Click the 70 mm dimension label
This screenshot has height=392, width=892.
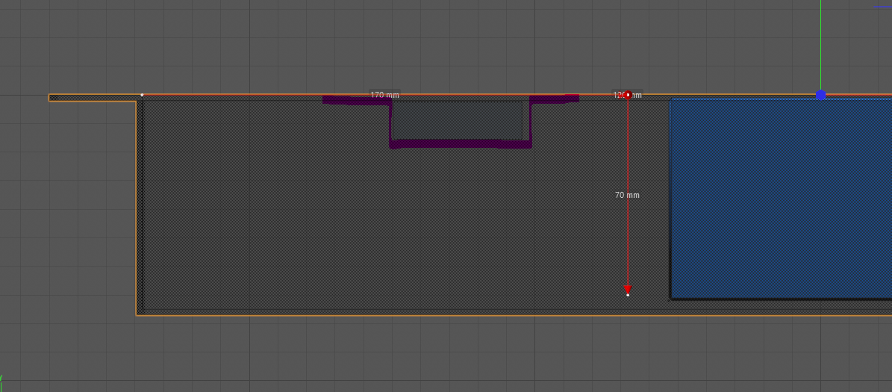tap(627, 195)
